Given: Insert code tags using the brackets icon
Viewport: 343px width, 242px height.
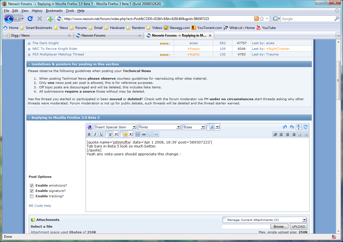Looking at the screenshot, I should coord(156,135).
